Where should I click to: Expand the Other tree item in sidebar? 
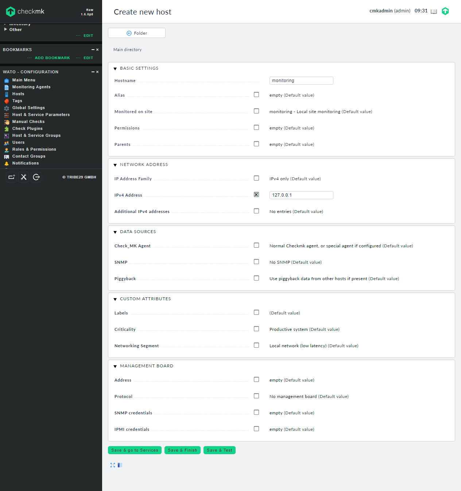(5, 29)
